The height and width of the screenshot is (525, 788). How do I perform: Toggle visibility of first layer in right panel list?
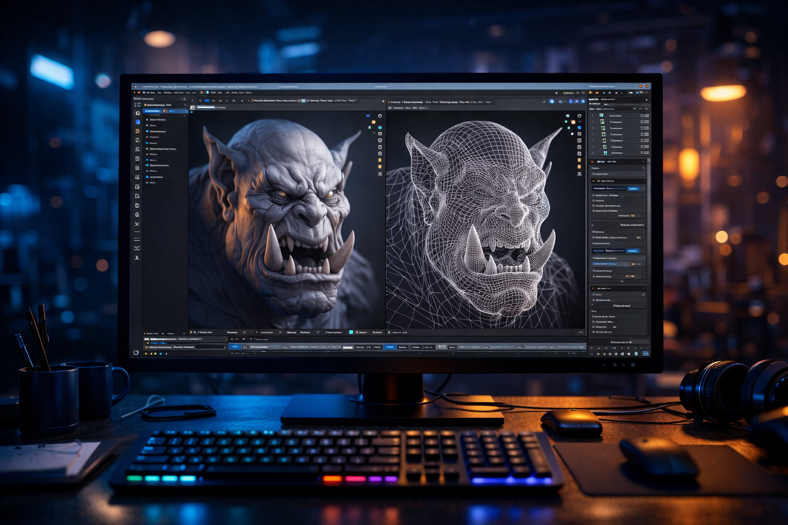point(642,116)
